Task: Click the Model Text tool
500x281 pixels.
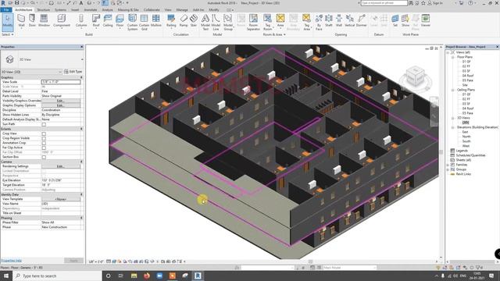Action: pos(205,22)
